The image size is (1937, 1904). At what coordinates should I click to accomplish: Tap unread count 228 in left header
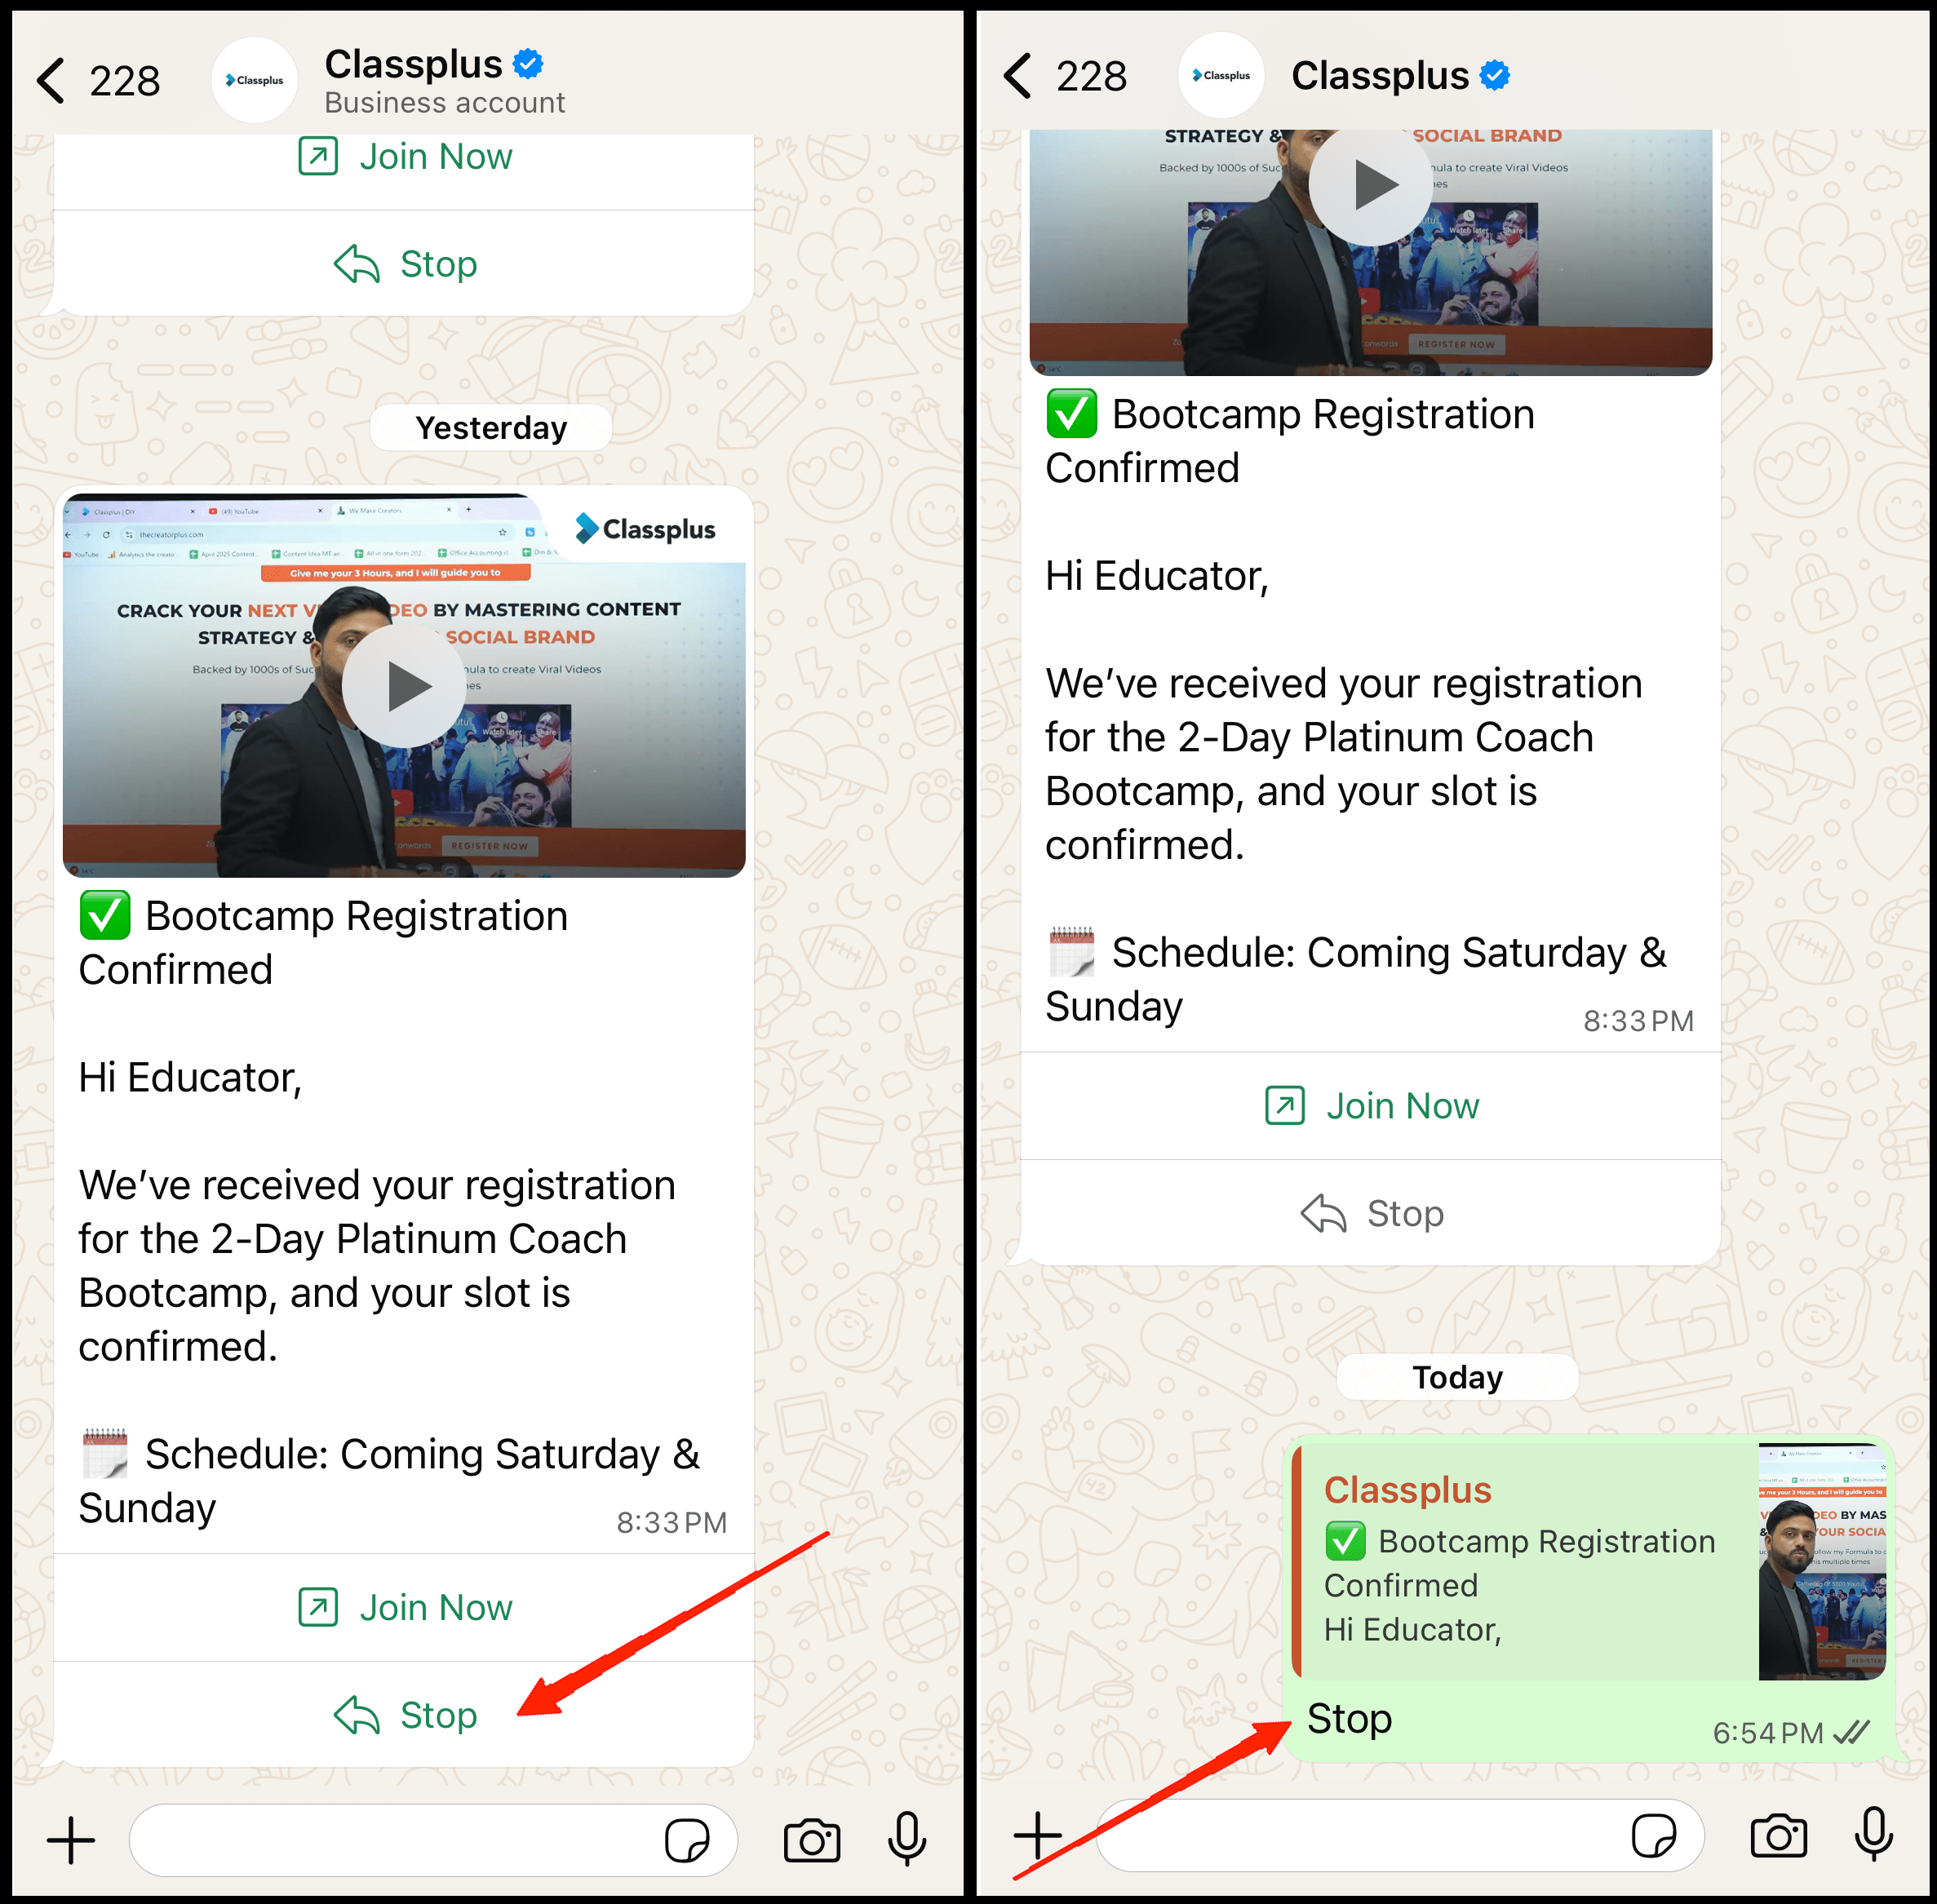pyautogui.click(x=125, y=81)
